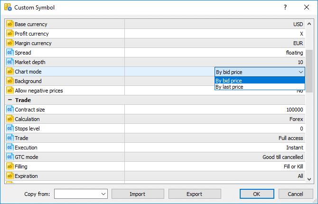Click the icon next to Base currency
The image size is (318, 204).
[x=9, y=24]
